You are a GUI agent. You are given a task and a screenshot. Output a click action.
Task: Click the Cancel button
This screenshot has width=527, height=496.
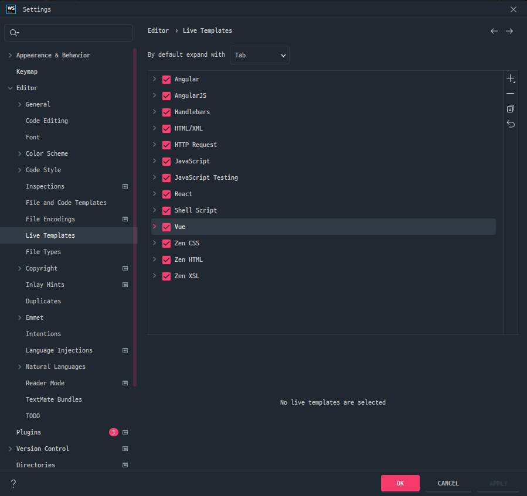click(448, 483)
